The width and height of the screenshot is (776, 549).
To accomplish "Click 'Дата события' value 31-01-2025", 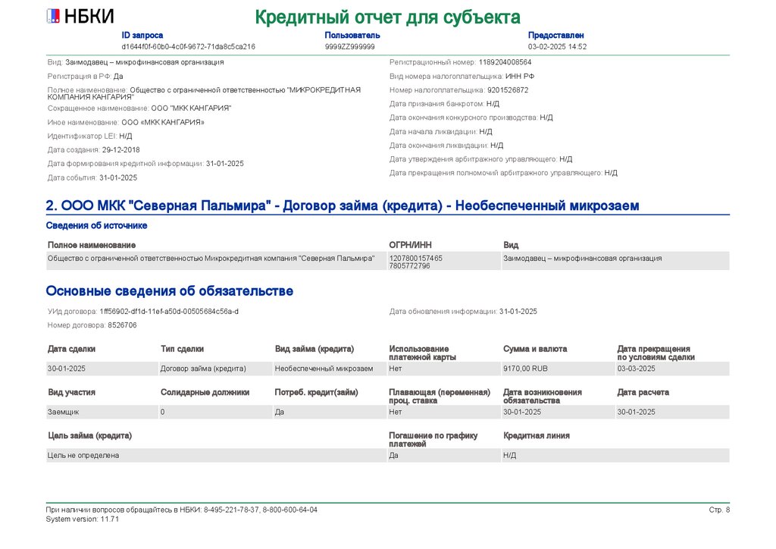I will point(118,177).
